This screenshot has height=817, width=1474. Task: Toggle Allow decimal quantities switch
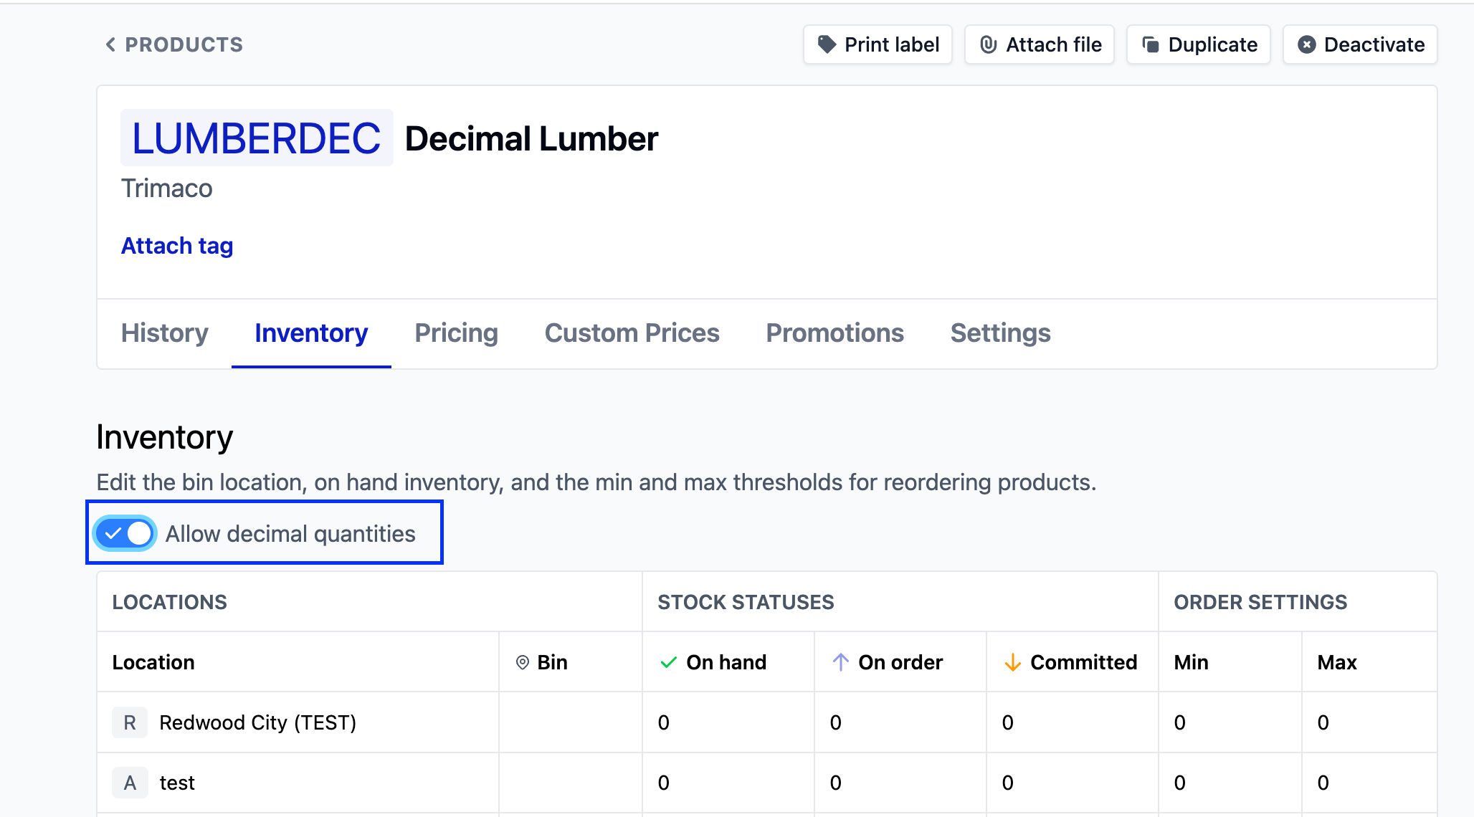125,533
